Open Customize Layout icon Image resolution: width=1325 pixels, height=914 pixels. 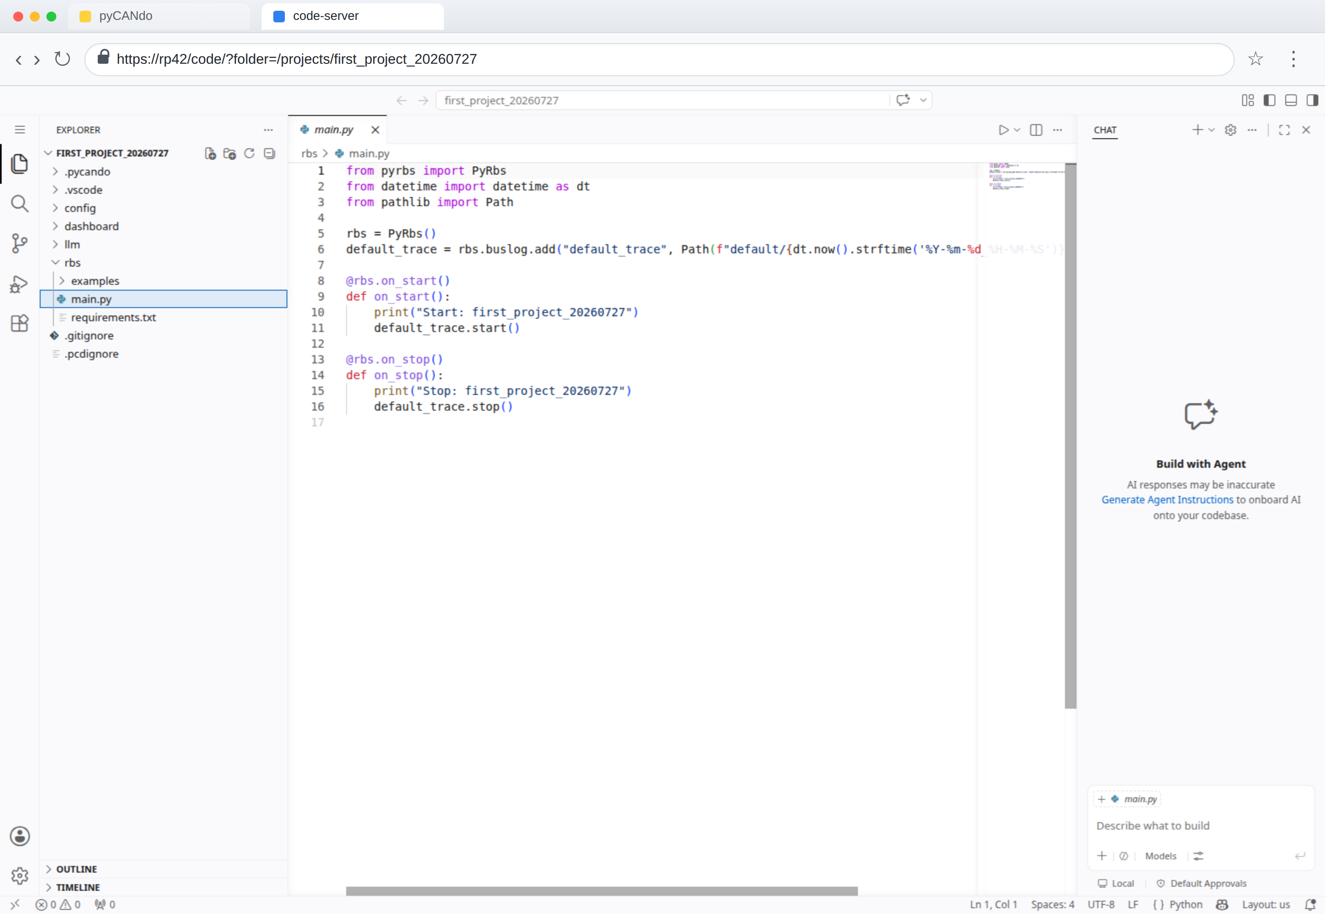[1248, 100]
